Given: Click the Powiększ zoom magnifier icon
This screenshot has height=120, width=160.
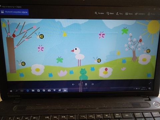Looking at the screenshot, I should (96, 13).
